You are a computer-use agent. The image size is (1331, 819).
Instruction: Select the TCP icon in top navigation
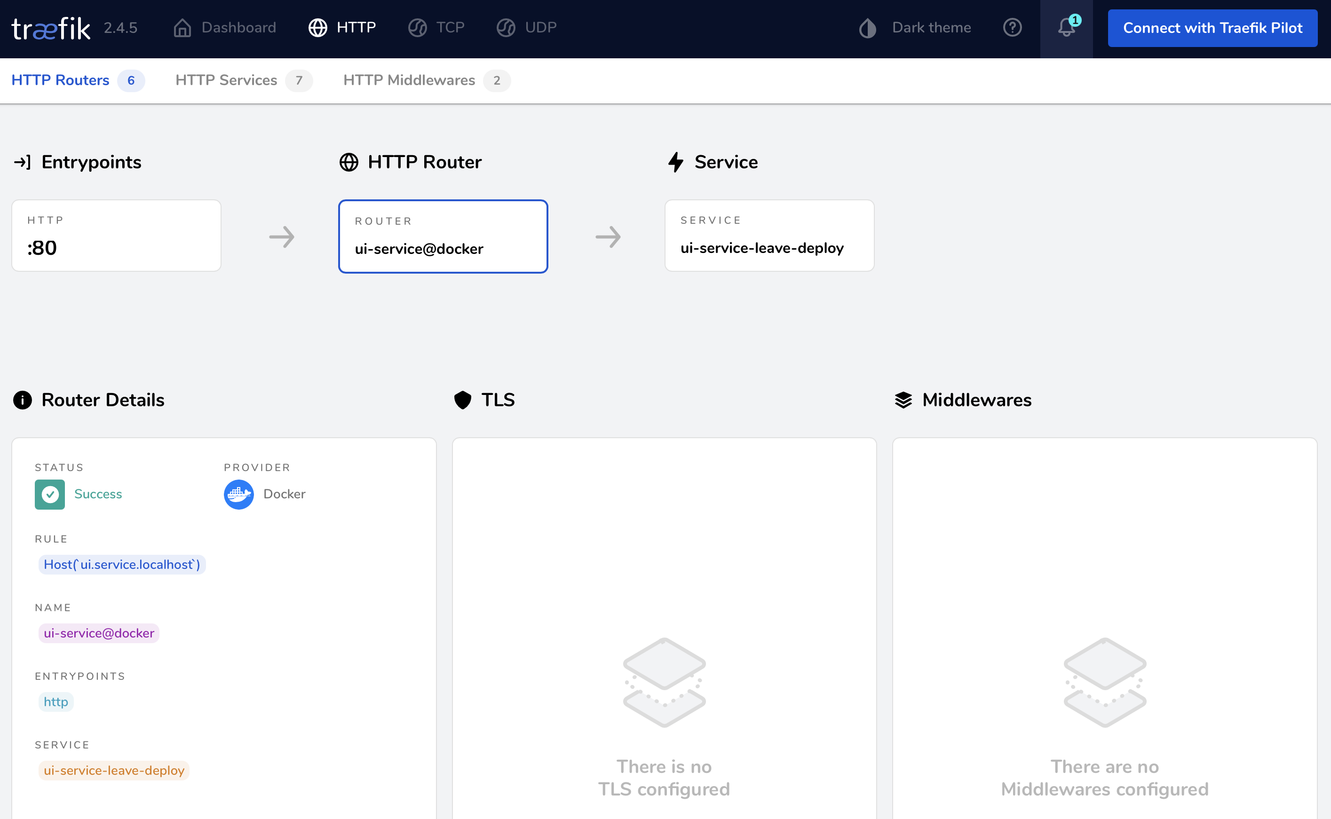click(416, 27)
